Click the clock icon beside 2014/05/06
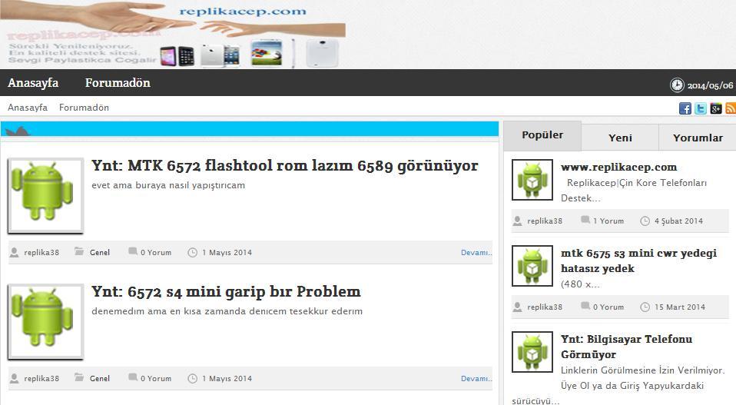 click(x=677, y=85)
